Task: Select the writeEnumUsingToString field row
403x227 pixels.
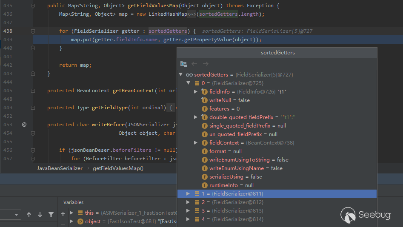Action: [x=249, y=159]
